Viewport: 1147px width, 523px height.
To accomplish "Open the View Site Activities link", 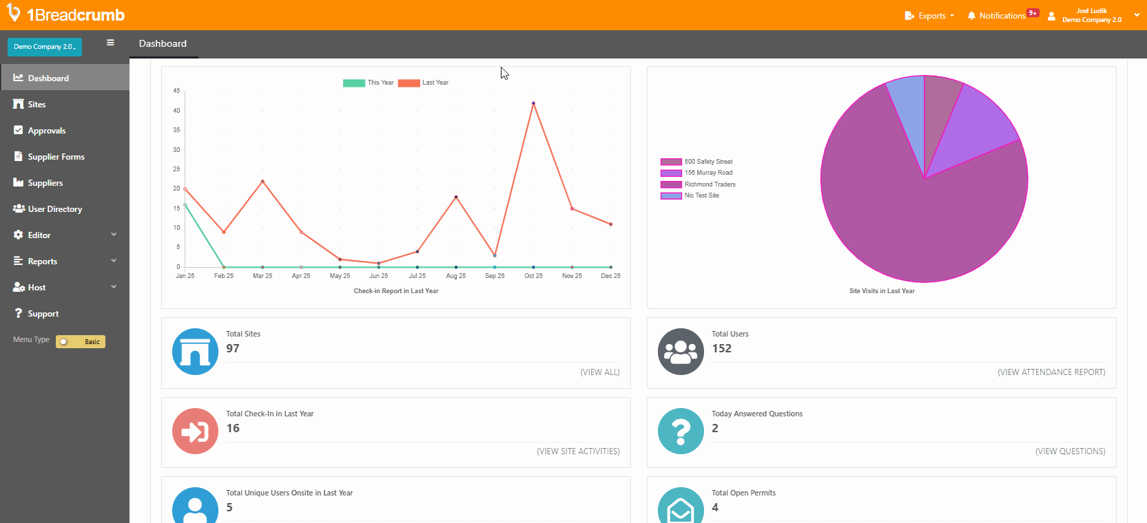I will (x=578, y=451).
